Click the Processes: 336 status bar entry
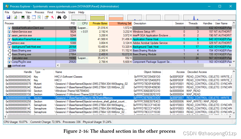Screen dimensions: 241x139 (x=72, y=122)
